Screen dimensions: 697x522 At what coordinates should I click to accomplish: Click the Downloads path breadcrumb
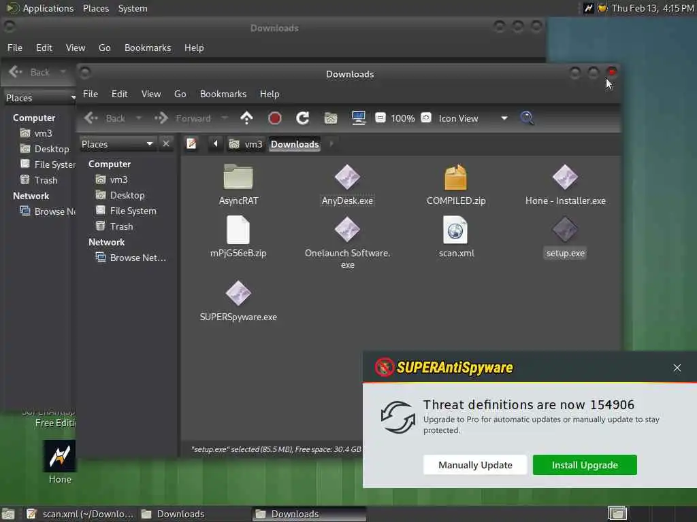coord(295,144)
